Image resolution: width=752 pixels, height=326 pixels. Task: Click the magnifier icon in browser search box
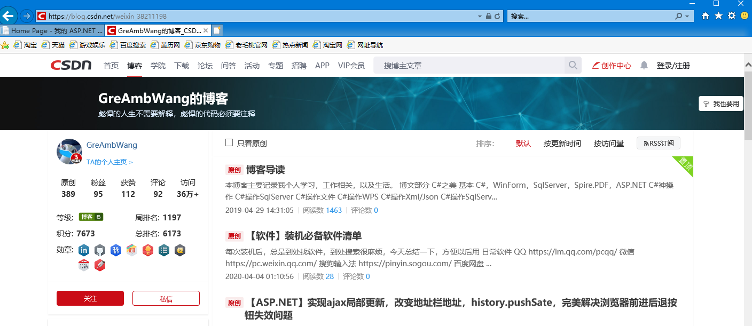click(x=679, y=16)
